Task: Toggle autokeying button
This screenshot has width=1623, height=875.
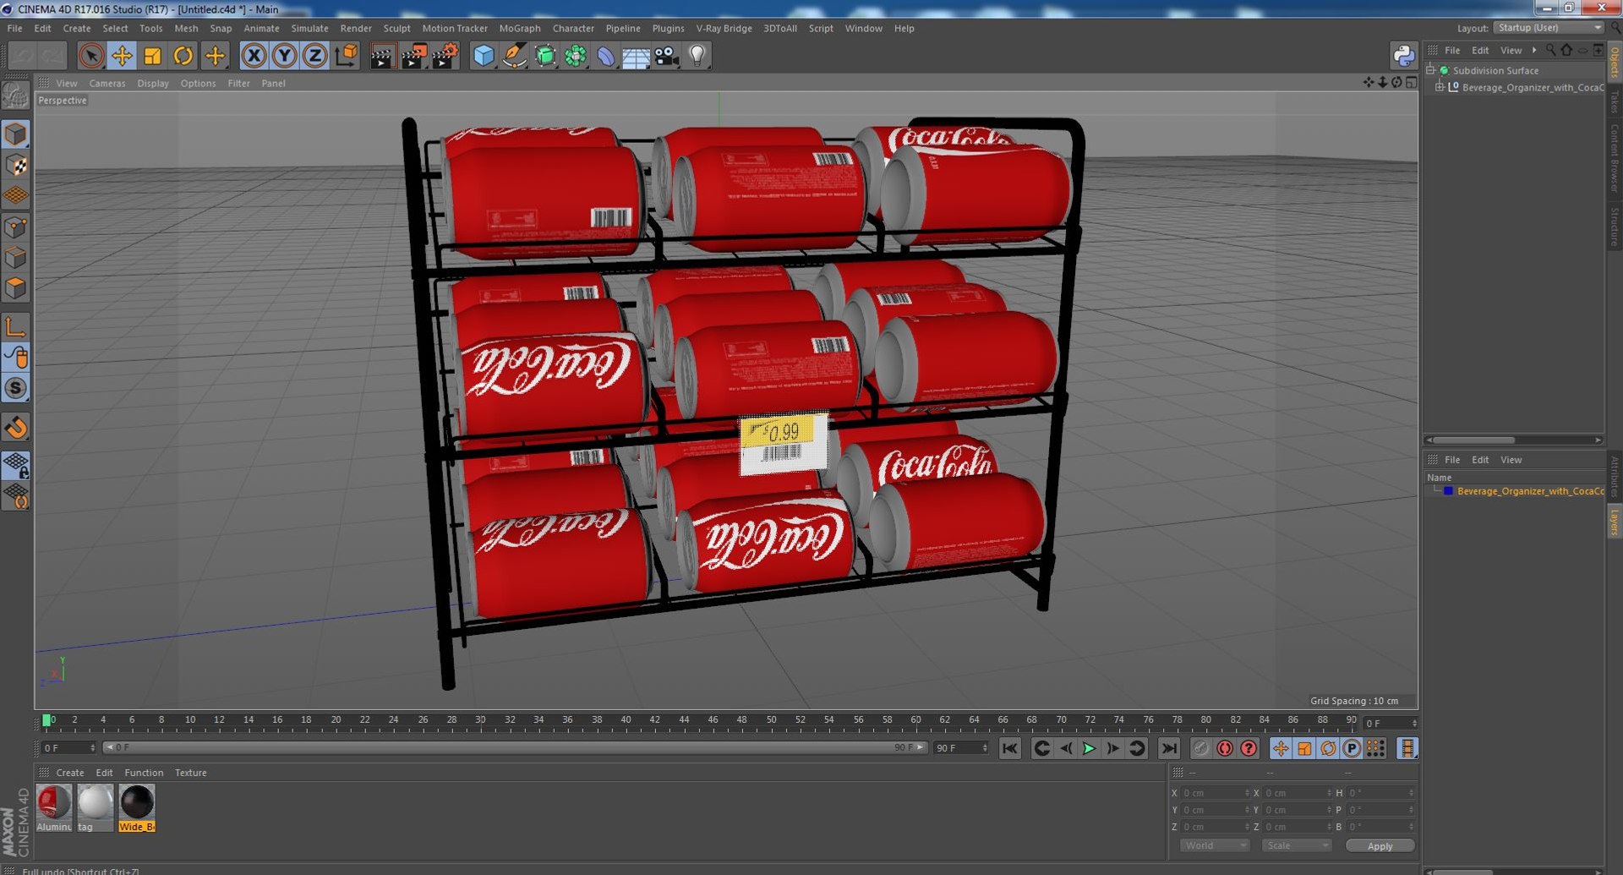Action: pyautogui.click(x=1224, y=748)
